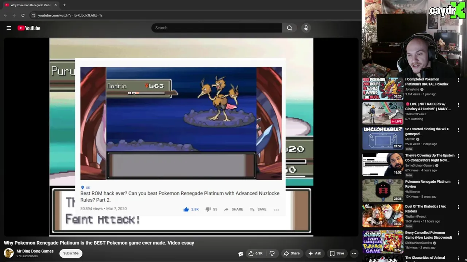Open Johnstone channel under Brutal Pokedex video
The image size is (467, 262).
[412, 89]
